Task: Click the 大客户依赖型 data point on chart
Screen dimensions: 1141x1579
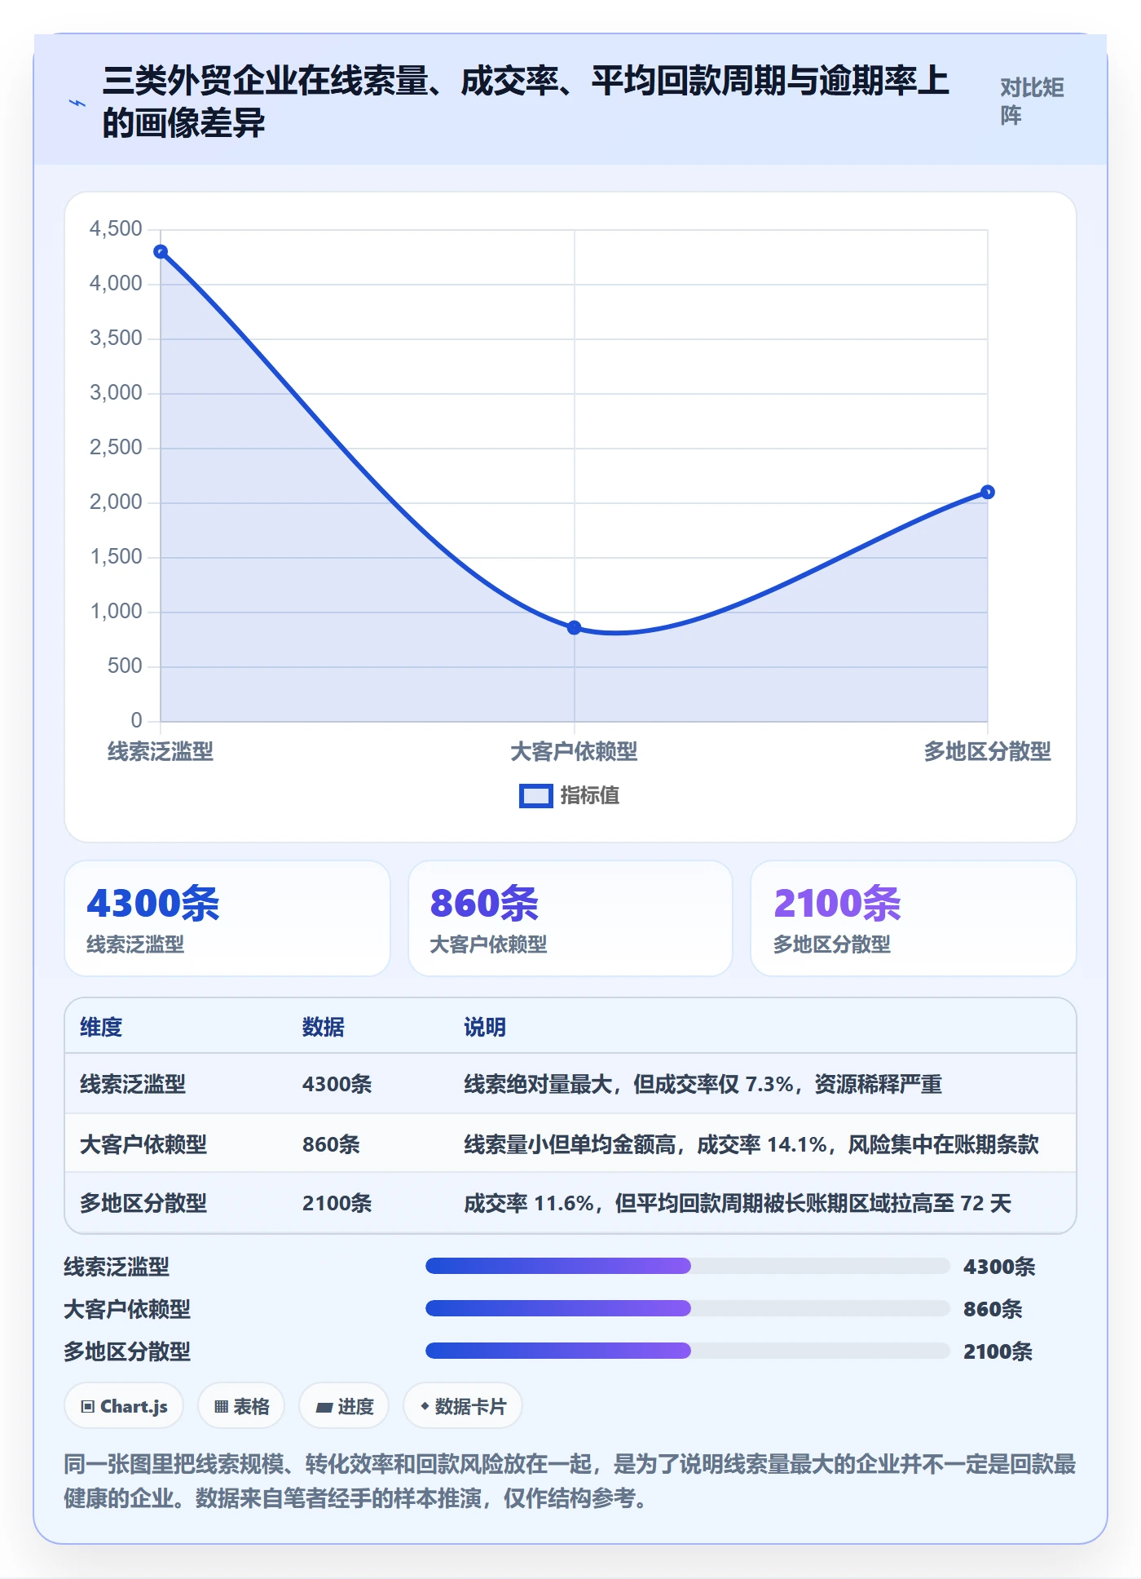Action: (x=575, y=628)
